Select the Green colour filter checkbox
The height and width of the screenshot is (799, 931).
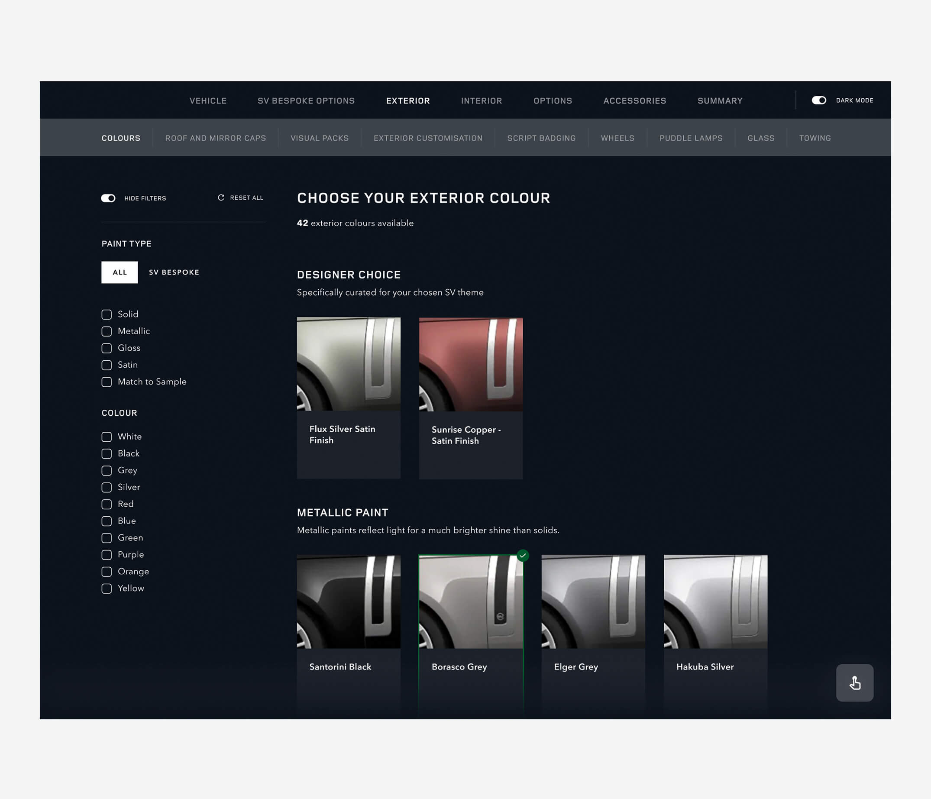(x=107, y=538)
